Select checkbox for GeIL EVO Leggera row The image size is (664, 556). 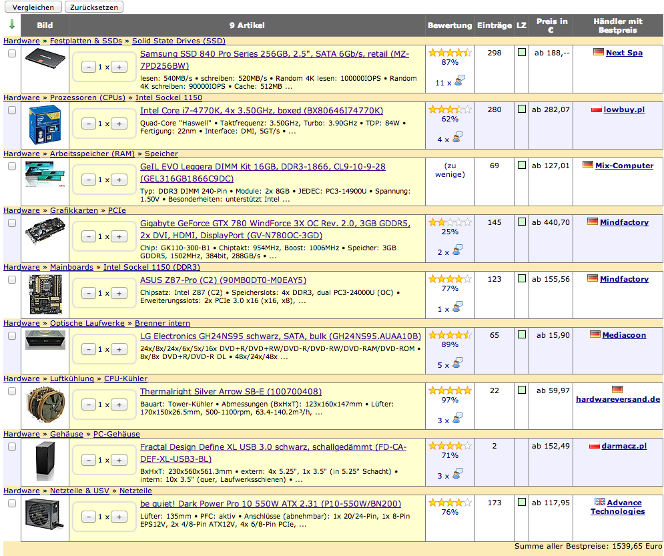[x=12, y=166]
